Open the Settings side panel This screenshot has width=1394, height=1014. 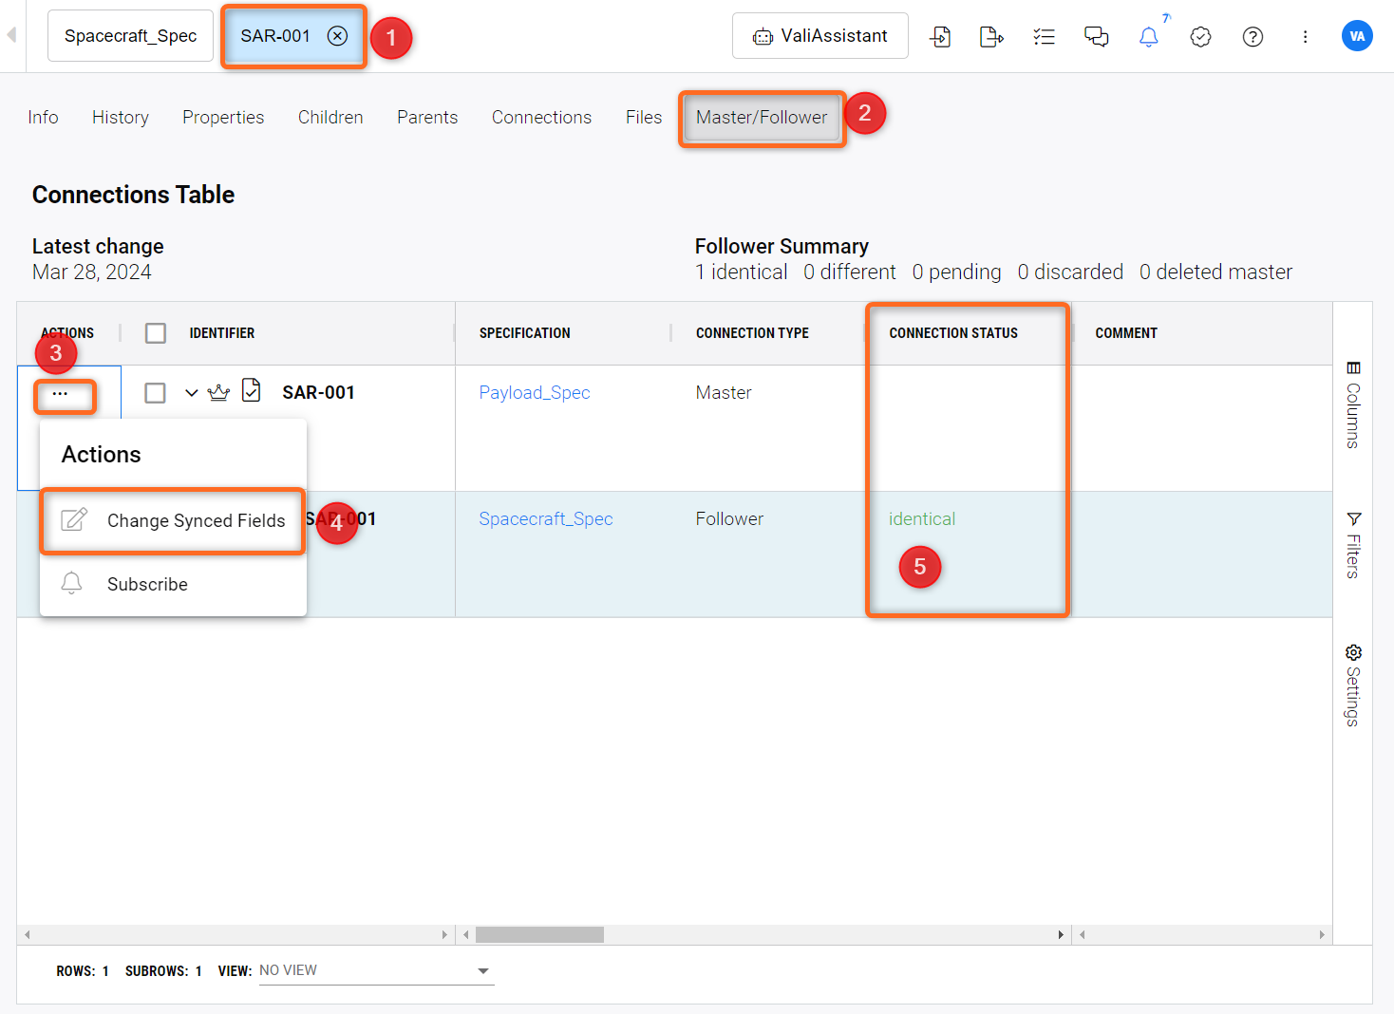click(x=1353, y=685)
